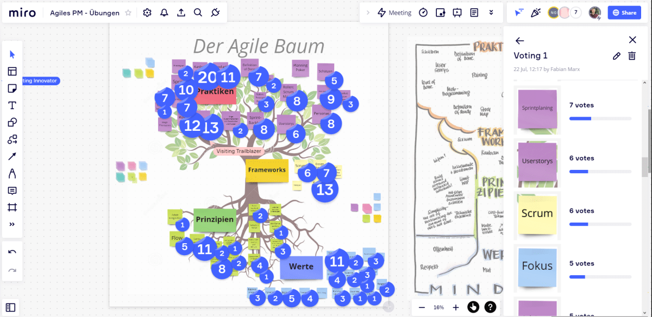This screenshot has height=317, width=652.
Task: Open the timer tool
Action: tap(423, 12)
